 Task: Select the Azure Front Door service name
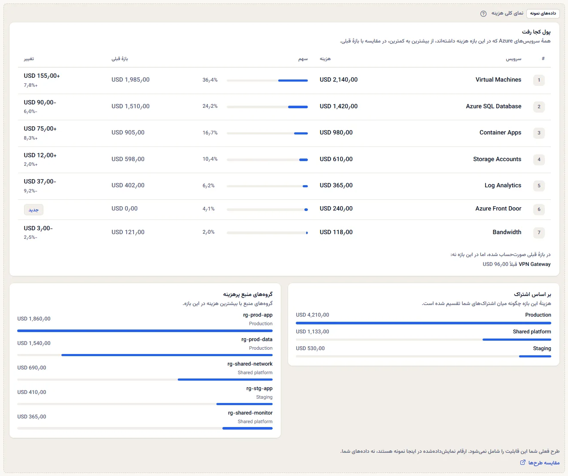498,209
